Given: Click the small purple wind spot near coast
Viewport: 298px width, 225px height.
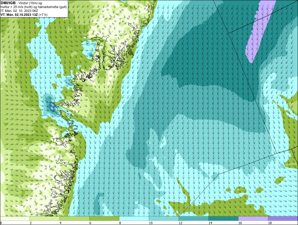Looking at the screenshot, I should click(52, 106).
